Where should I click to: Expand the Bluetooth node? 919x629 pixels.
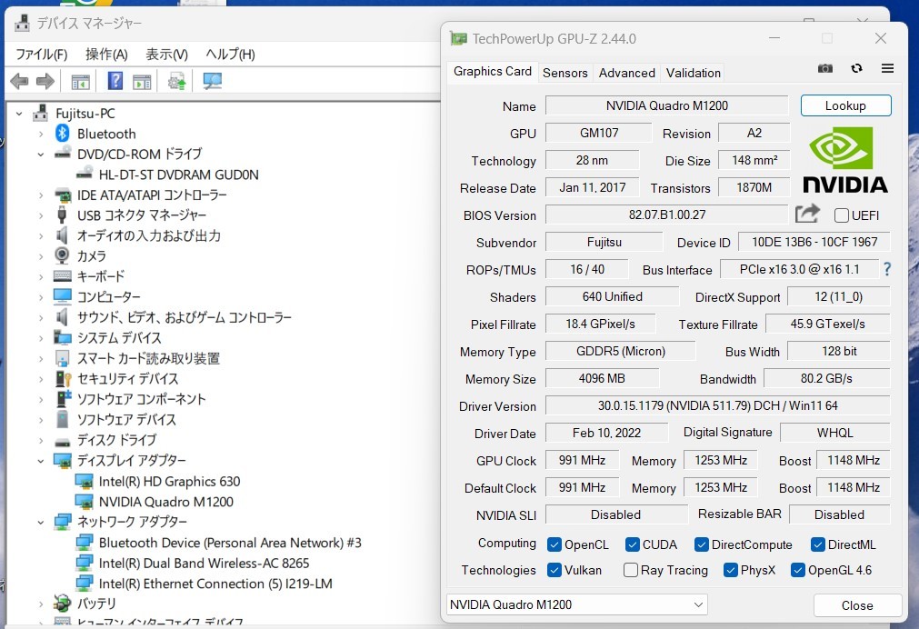coord(40,135)
